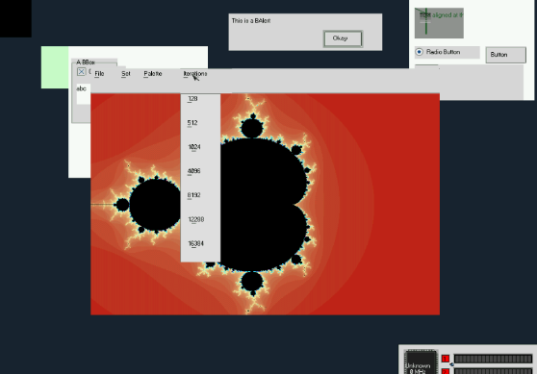The image size is (537, 374).
Task: Click the Unknown 0 MHz CPU chip icon
Action: tap(421, 362)
